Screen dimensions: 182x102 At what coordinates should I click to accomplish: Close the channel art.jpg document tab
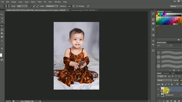97,10
